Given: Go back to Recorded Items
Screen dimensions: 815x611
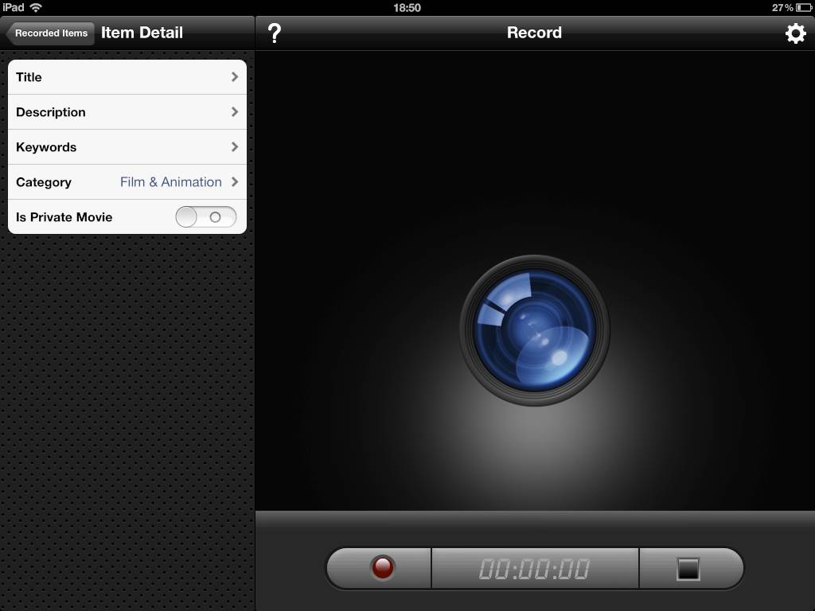Looking at the screenshot, I should point(50,33).
